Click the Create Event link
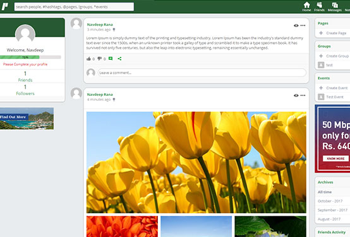350x237 pixels. tap(337, 88)
